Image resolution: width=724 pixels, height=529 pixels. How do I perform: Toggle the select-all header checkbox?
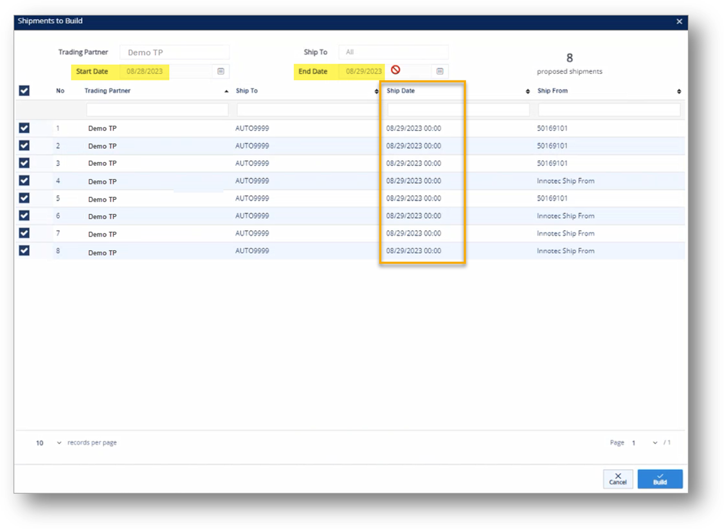(x=24, y=91)
